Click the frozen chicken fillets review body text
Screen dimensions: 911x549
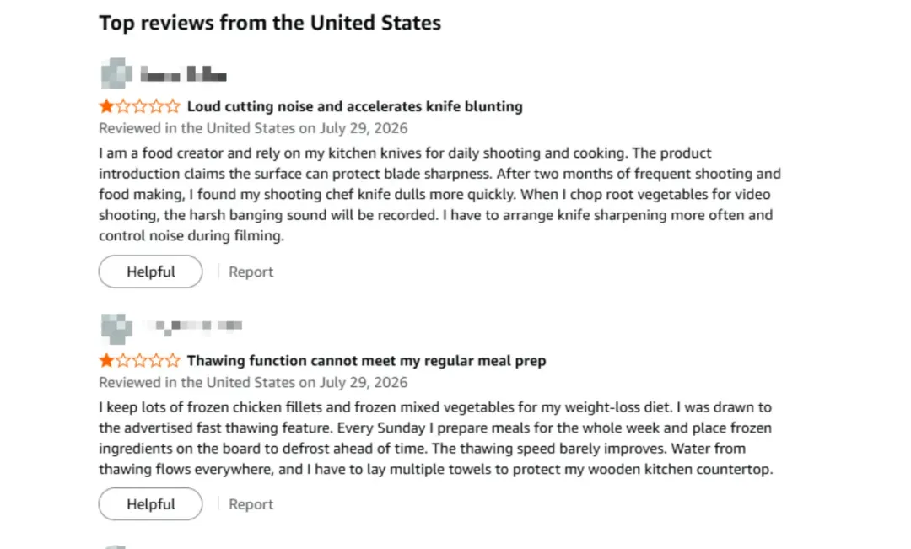point(436,438)
